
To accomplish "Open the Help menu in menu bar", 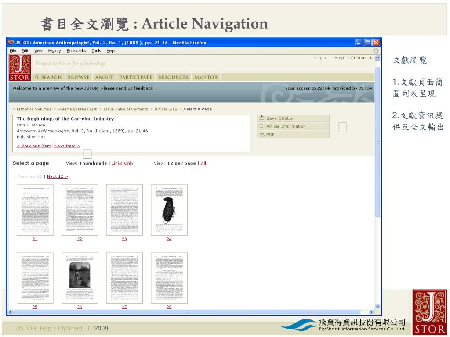I will point(110,51).
